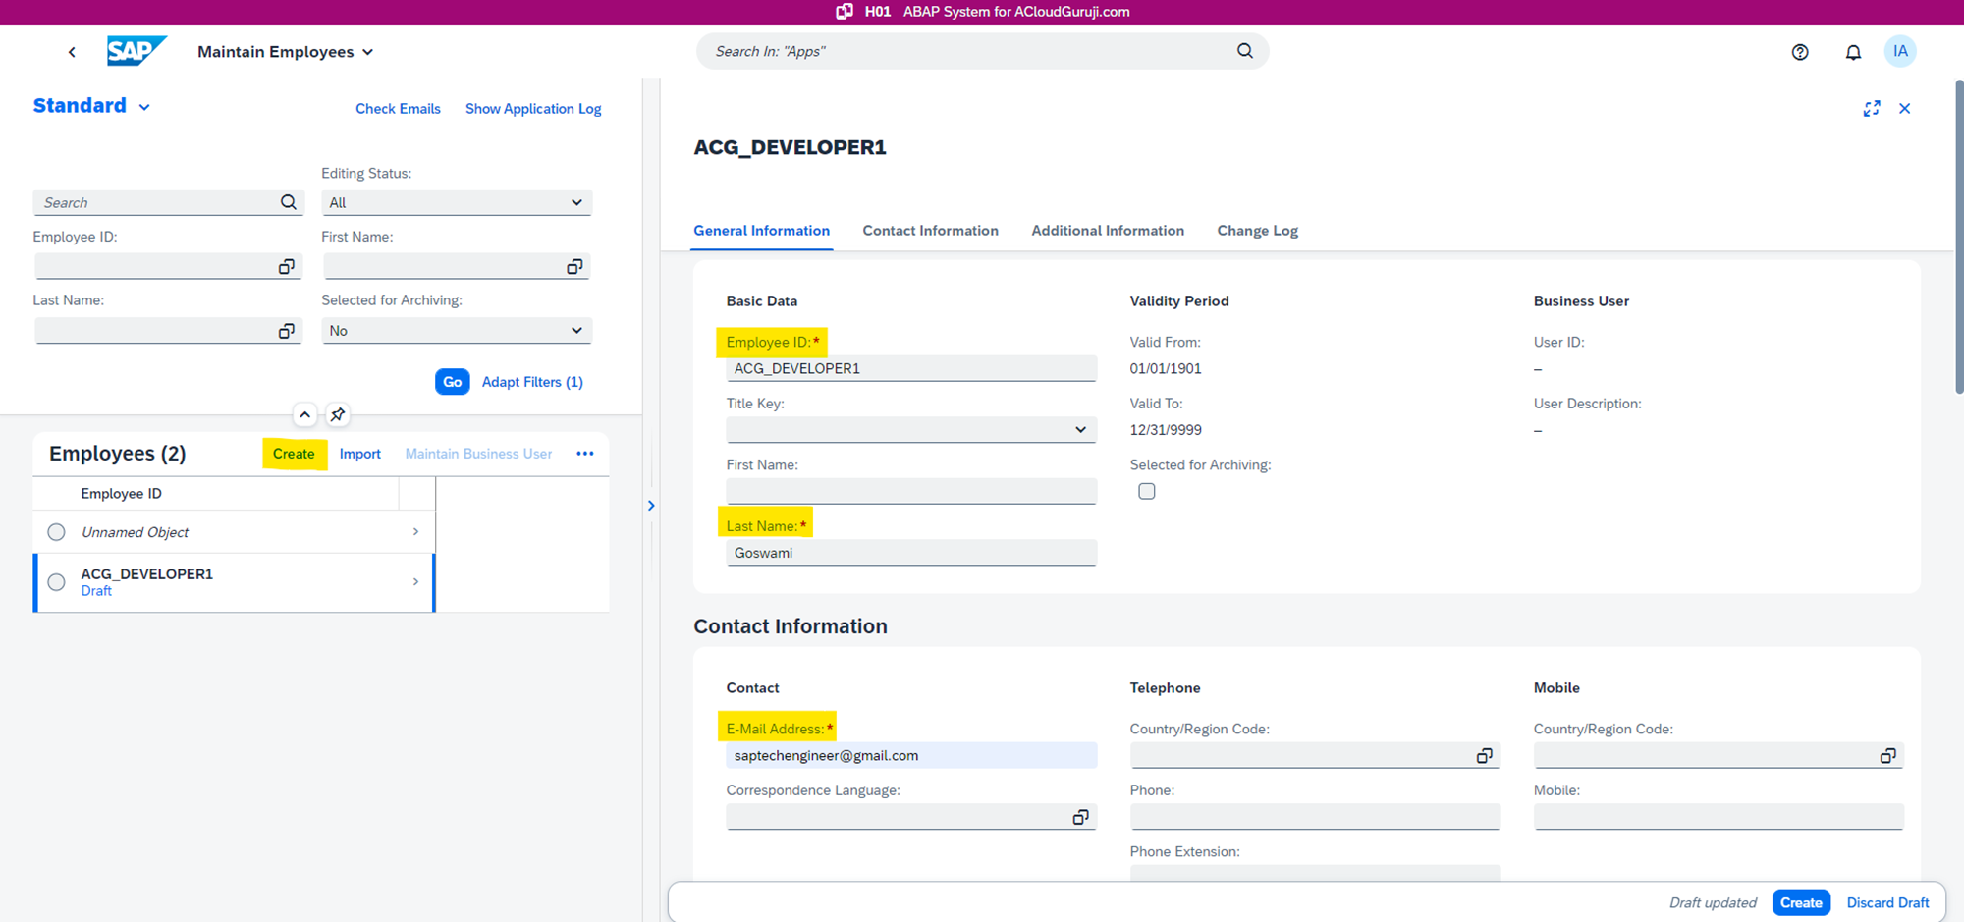Open the Title Key dropdown
This screenshot has width=1964, height=922.
pyautogui.click(x=1080, y=430)
